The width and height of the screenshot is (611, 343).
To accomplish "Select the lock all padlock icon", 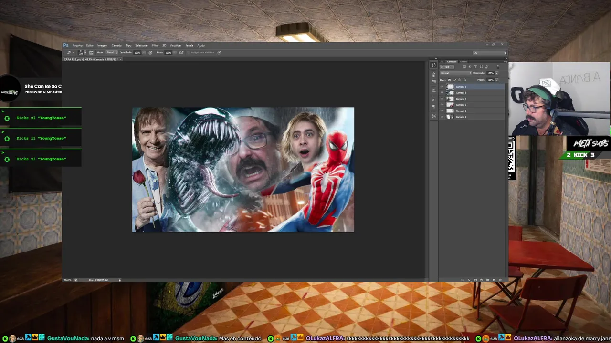I will coord(464,80).
